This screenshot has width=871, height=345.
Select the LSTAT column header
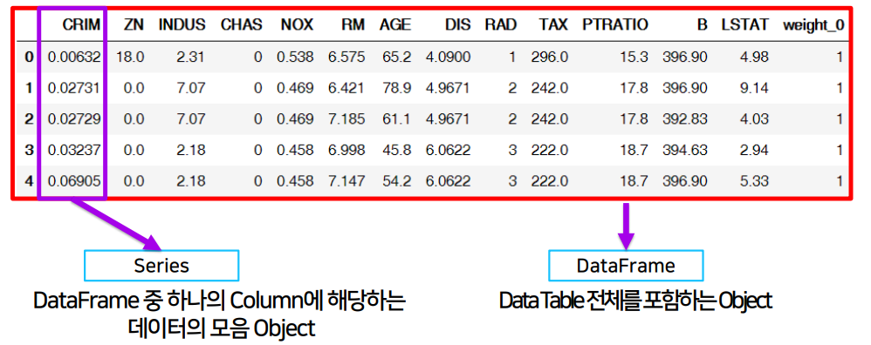pyautogui.click(x=745, y=24)
